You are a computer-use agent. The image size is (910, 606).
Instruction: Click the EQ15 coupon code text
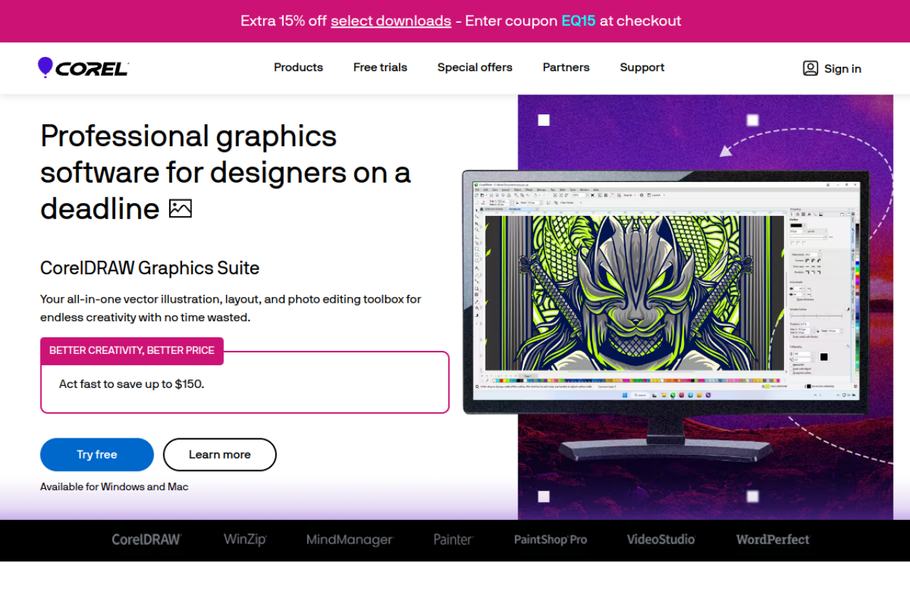(579, 21)
